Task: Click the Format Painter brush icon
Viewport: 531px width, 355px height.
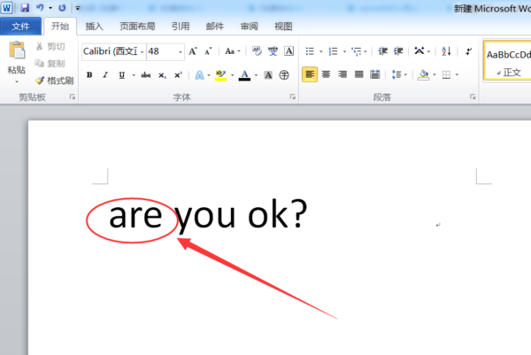Action: [39, 81]
